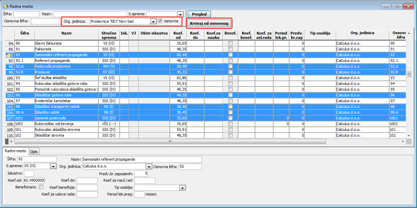This screenshot has width=417, height=208.
Task: Check Benef. box for Glavni fakturista row
Action: [230, 43]
